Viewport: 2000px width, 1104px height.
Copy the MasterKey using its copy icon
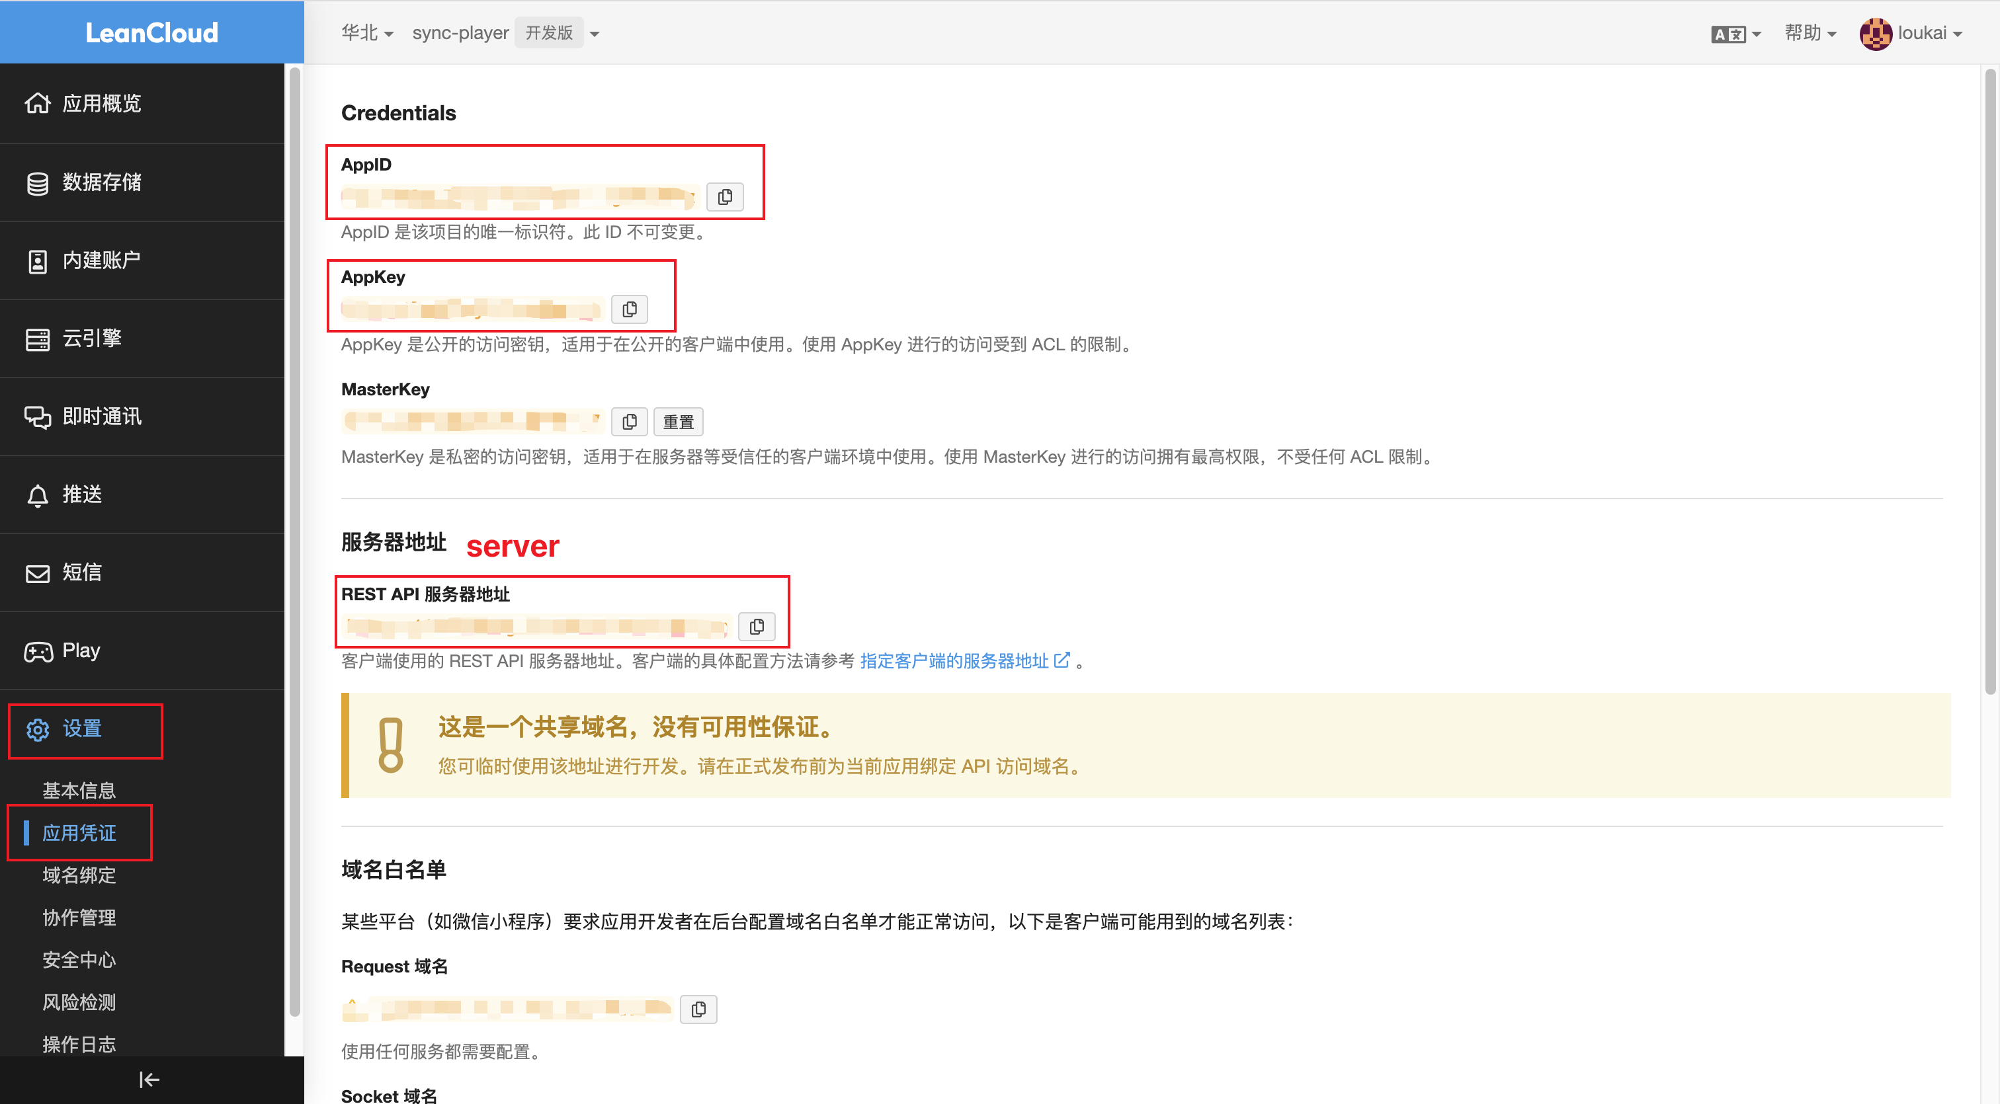(630, 421)
